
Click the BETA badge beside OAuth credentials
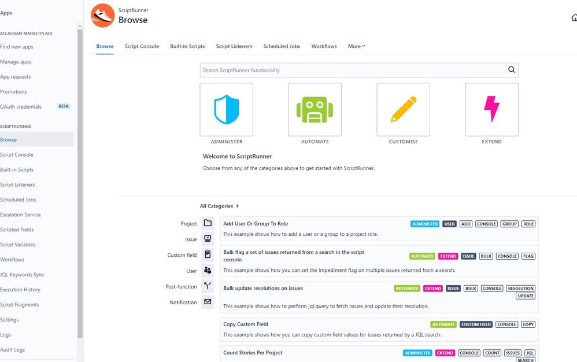tap(64, 106)
